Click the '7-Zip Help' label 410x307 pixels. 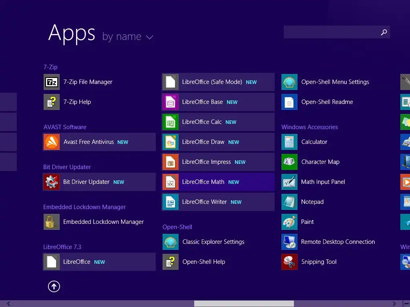pyautogui.click(x=77, y=102)
